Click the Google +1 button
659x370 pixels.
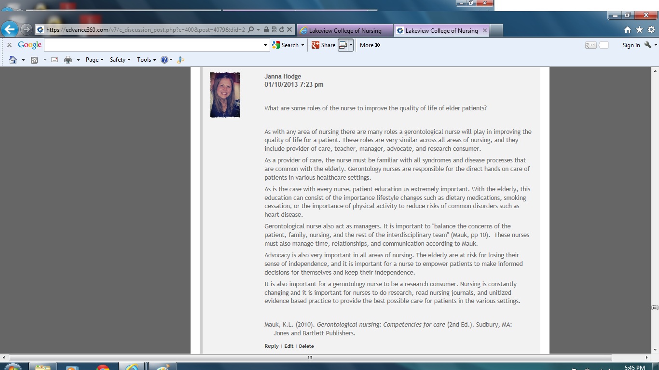click(591, 45)
